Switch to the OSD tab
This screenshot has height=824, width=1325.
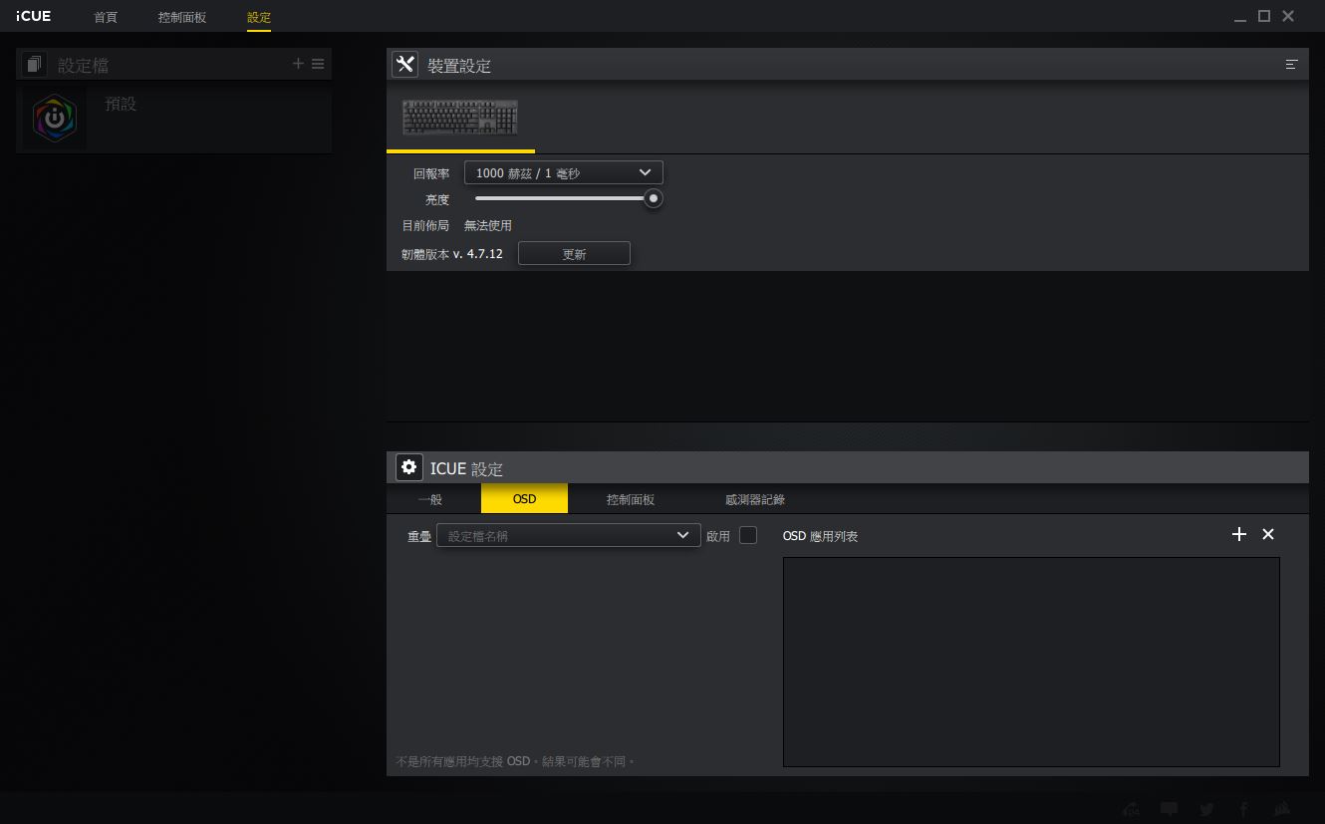[x=524, y=498]
